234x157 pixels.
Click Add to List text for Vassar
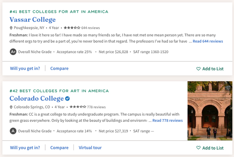coord(213,69)
